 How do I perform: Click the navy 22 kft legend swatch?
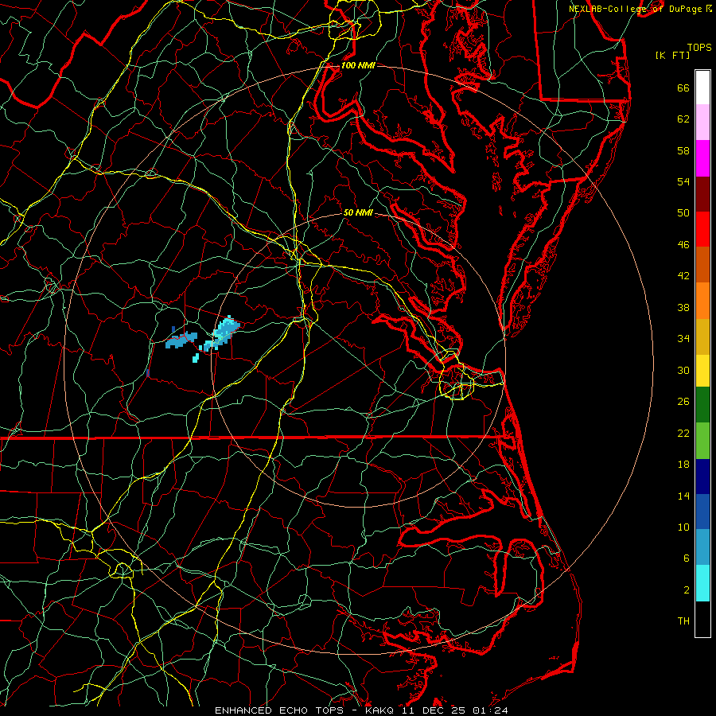click(x=702, y=477)
